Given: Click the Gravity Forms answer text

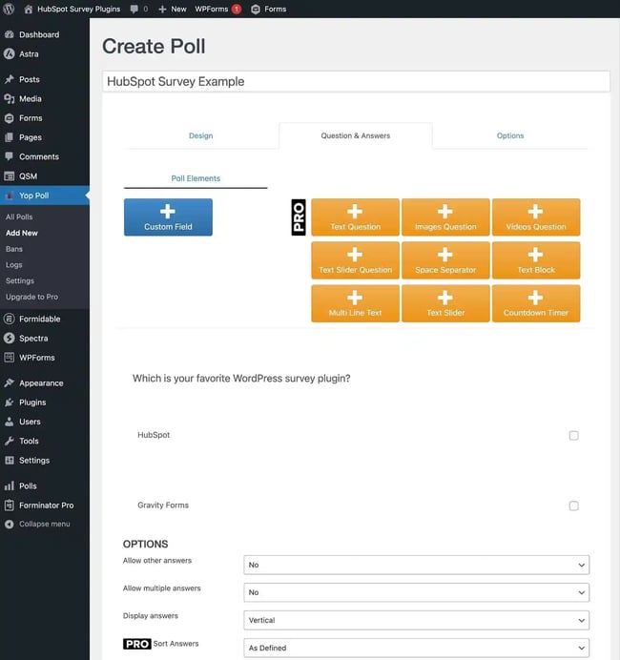Looking at the screenshot, I should click(163, 505).
